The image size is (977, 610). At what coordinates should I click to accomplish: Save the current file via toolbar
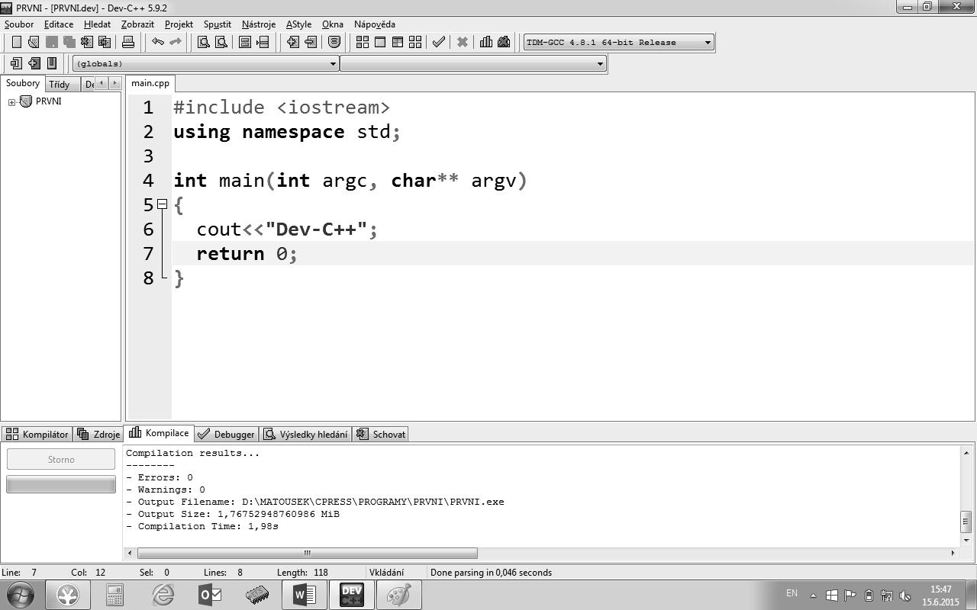pos(52,42)
